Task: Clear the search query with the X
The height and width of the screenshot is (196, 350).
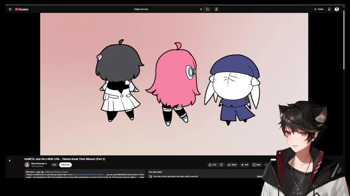Action: [201, 9]
